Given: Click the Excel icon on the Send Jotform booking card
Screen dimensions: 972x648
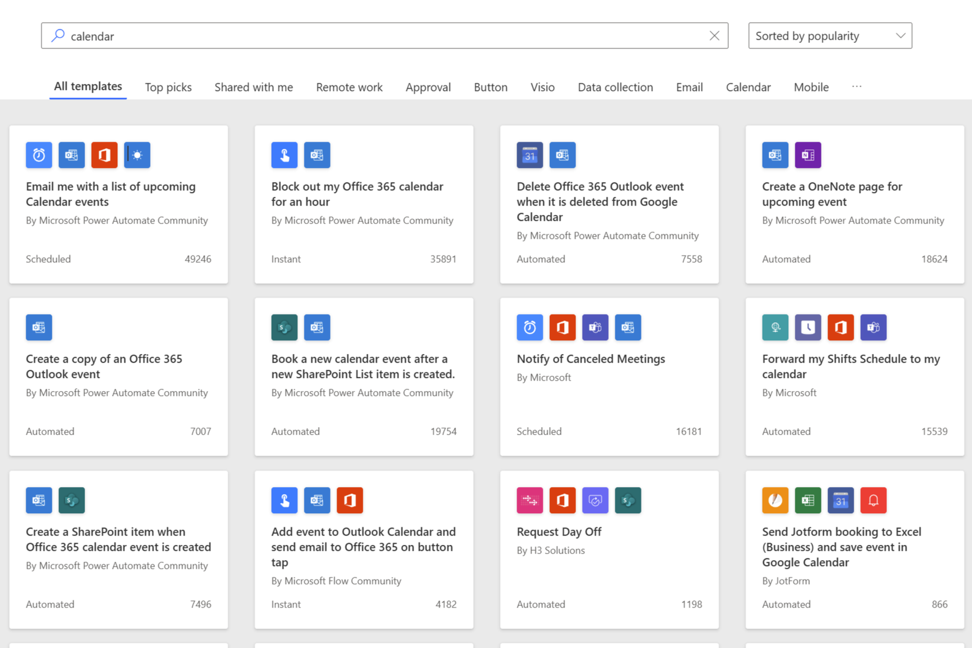Looking at the screenshot, I should [x=808, y=500].
